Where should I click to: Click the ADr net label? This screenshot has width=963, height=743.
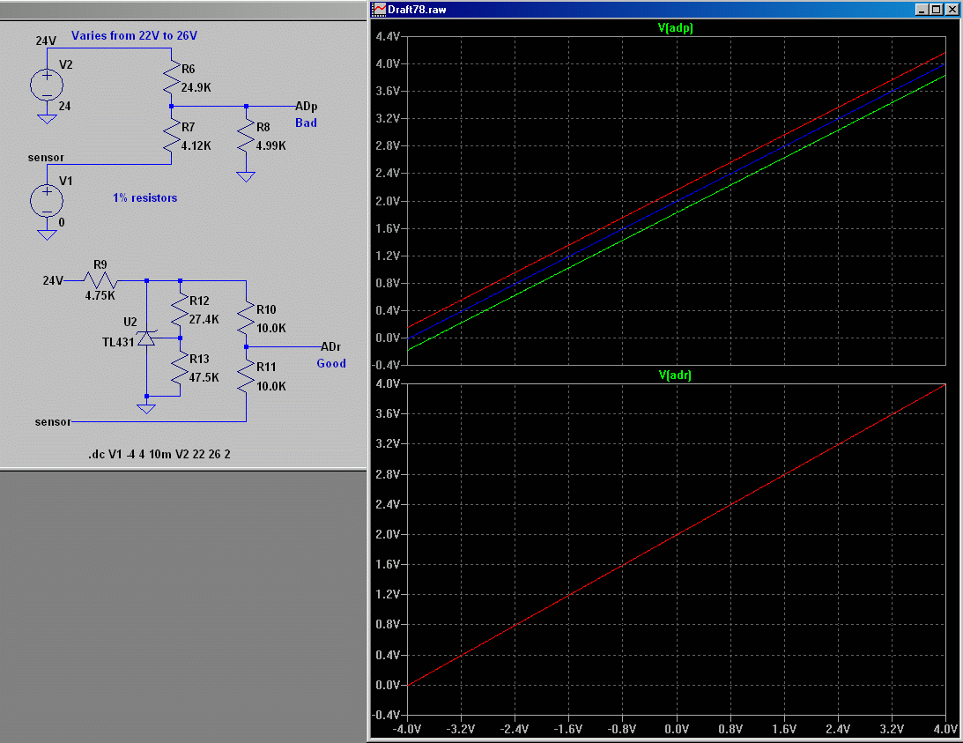[x=330, y=346]
